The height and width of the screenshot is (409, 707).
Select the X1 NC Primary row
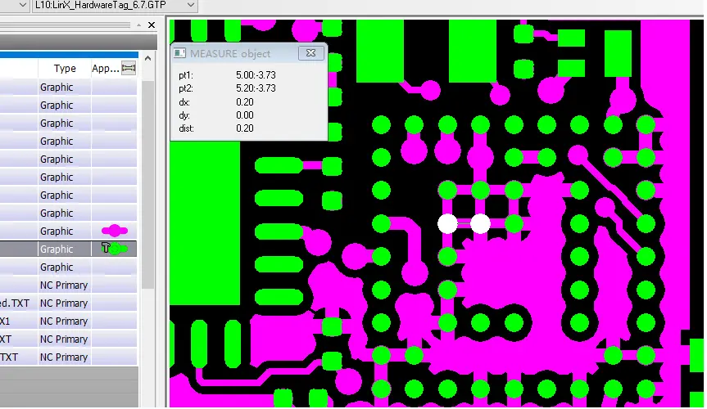click(x=69, y=321)
